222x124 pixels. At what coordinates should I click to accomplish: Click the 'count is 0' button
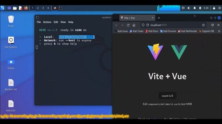[x=167, y=96]
